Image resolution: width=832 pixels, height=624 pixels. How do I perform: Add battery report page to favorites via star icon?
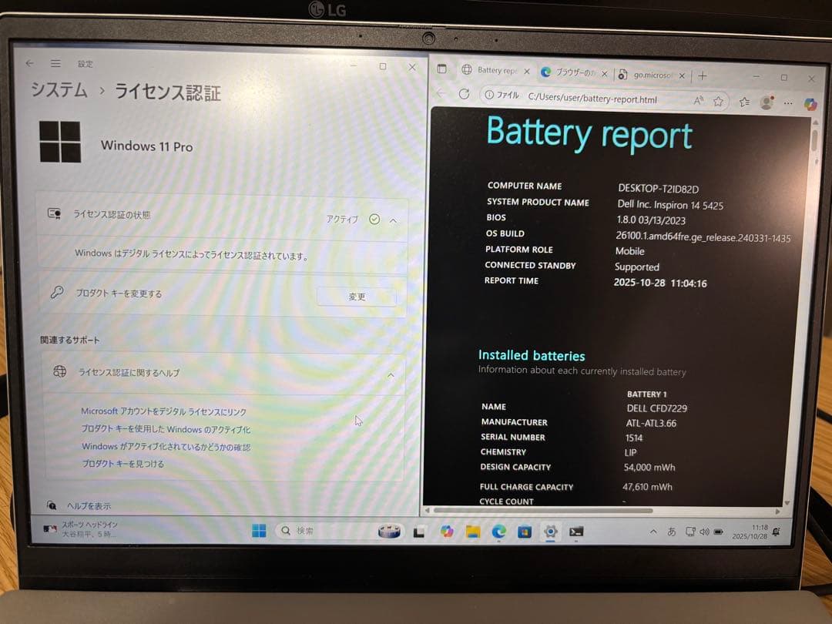718,100
